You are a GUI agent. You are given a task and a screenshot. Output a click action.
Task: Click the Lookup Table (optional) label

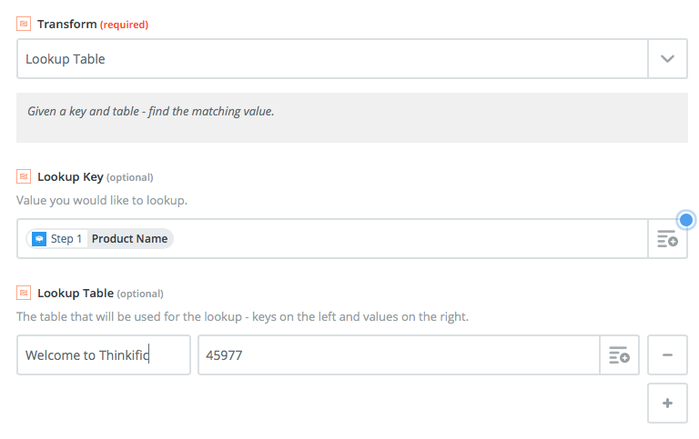(x=100, y=293)
